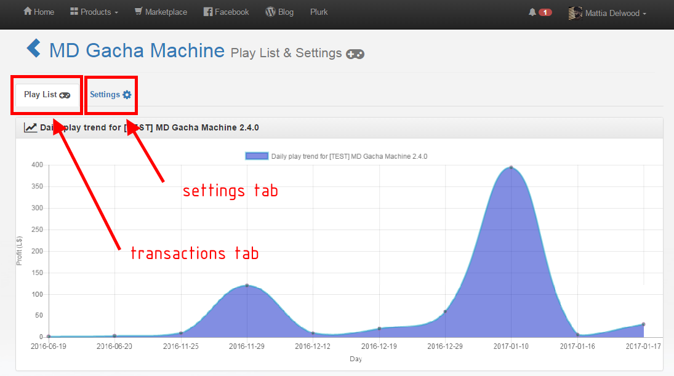Click the blue back chevron near MD Gacha Machine
Viewport: 674px width, 376px height.
click(x=33, y=48)
